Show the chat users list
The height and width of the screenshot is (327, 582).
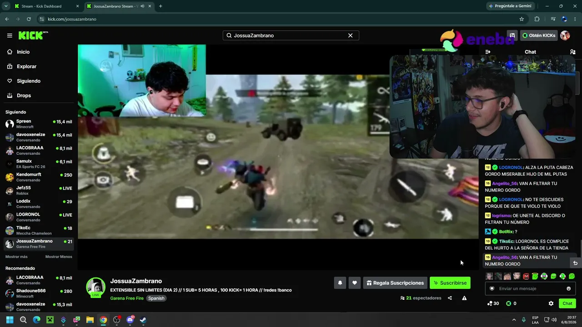[x=572, y=52]
